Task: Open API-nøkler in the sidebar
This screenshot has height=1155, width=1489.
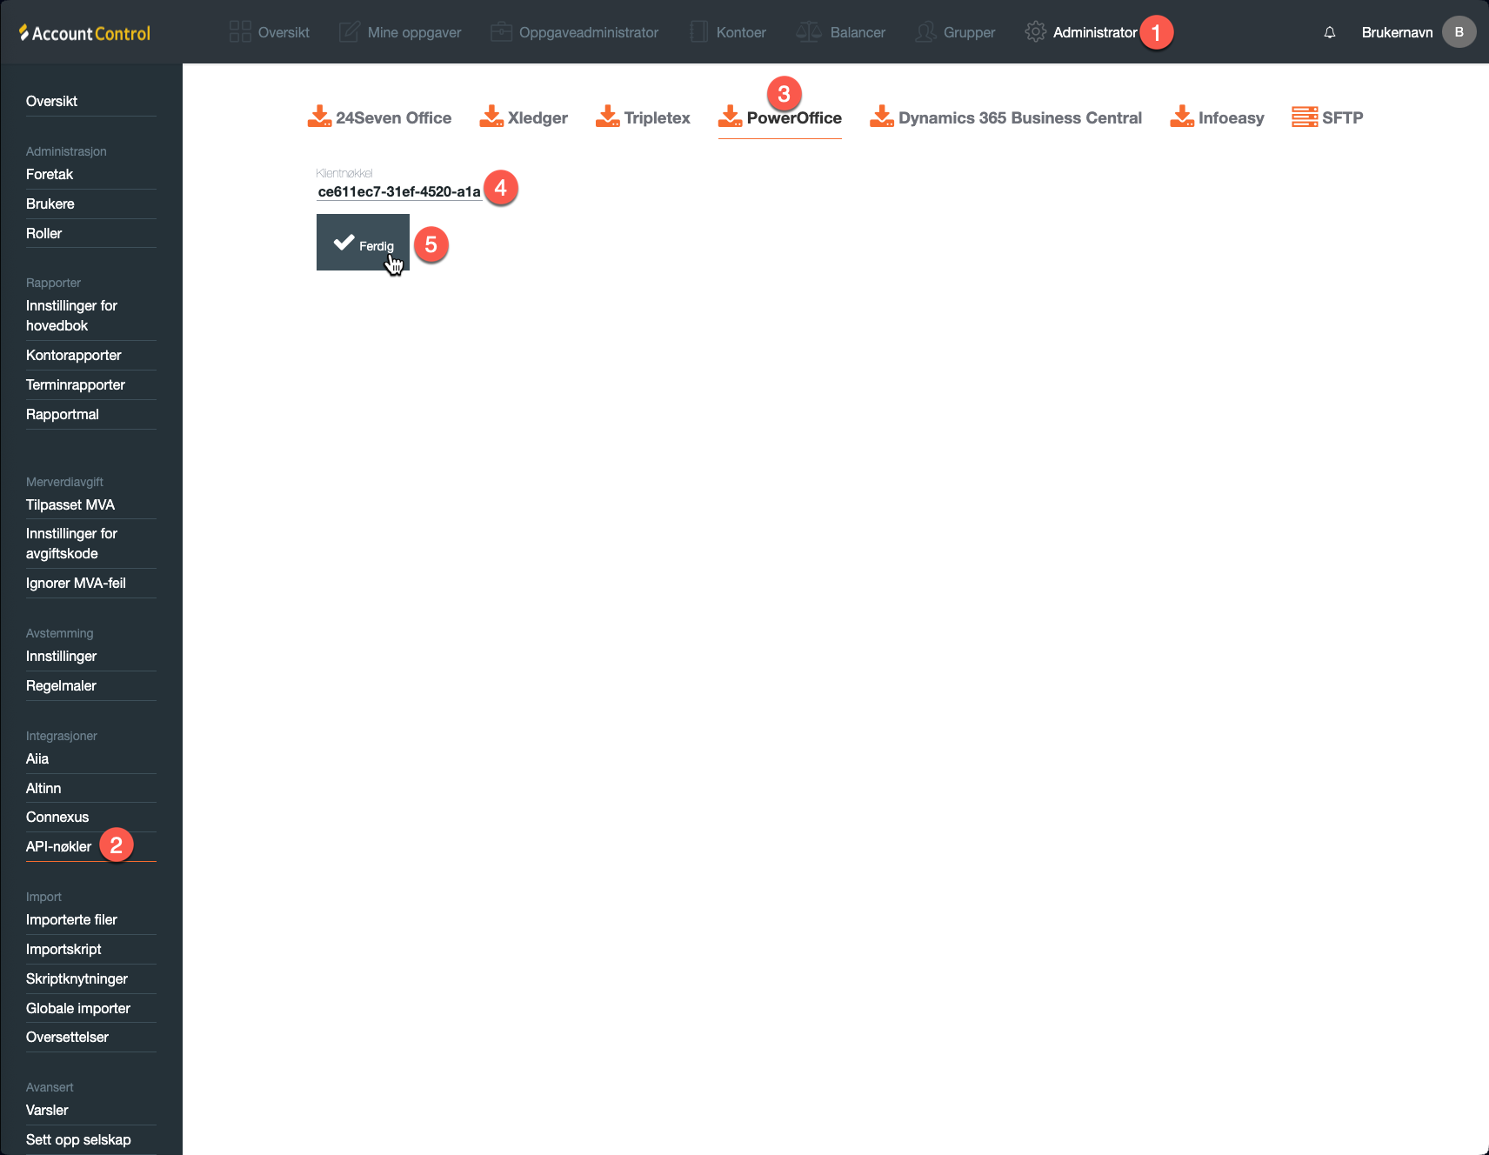Action: point(58,846)
